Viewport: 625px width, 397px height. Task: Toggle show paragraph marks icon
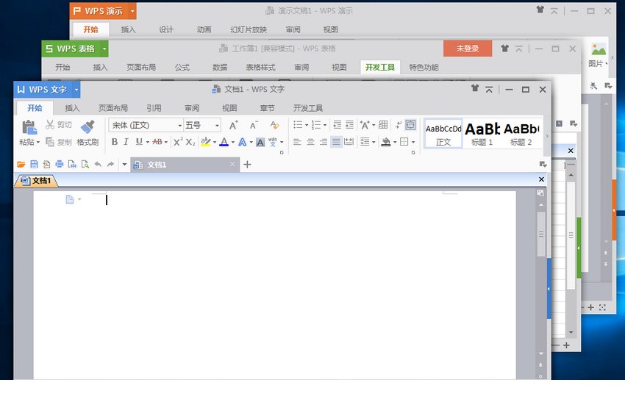[x=399, y=125]
